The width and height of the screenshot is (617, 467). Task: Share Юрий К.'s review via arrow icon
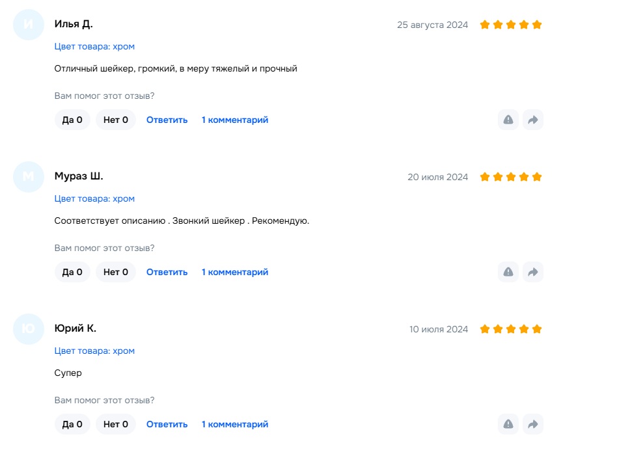tap(533, 424)
